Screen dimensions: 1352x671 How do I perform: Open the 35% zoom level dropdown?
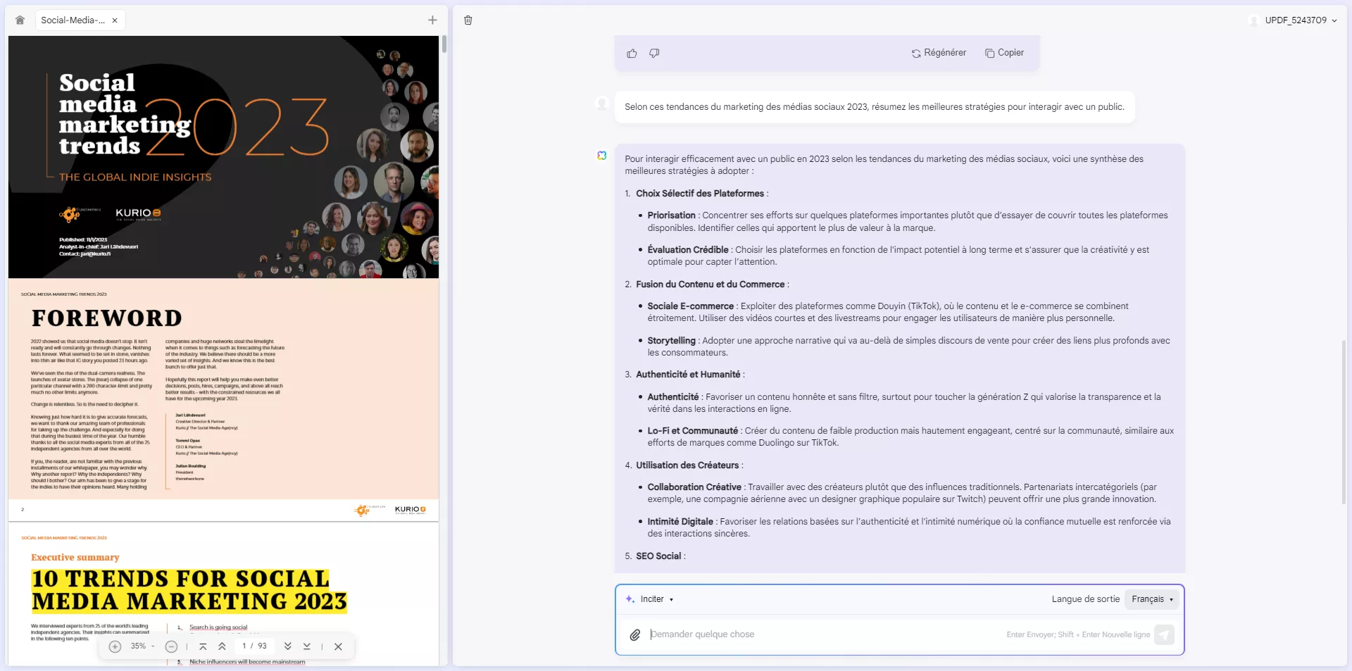coord(142,646)
